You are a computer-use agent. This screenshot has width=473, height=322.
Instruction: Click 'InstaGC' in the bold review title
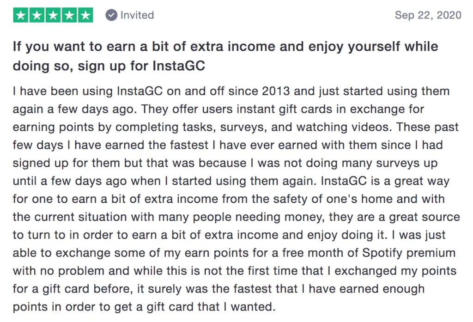(x=179, y=66)
